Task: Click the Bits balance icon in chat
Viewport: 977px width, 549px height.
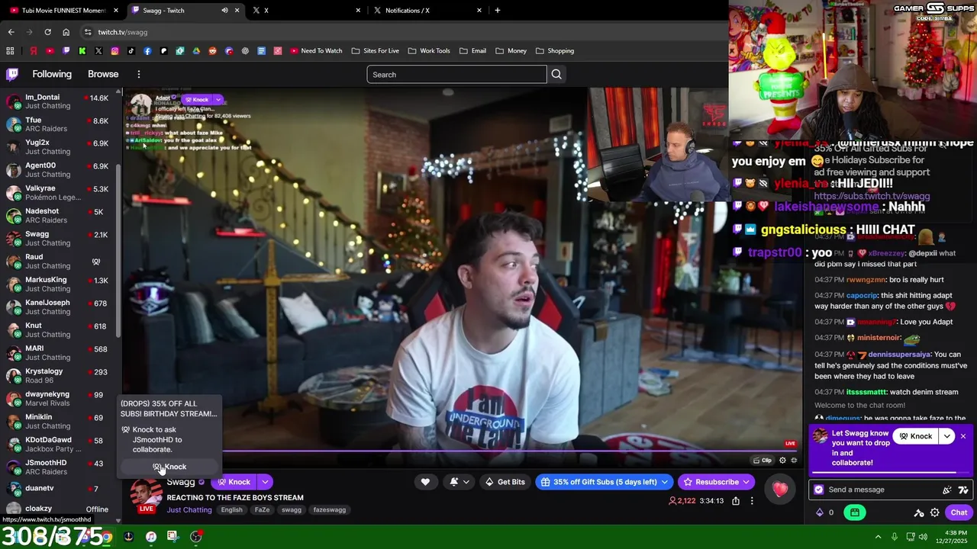Action: click(820, 512)
